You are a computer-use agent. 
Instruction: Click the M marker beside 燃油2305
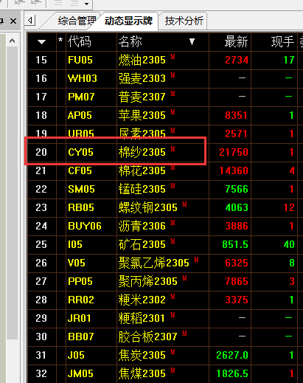(173, 57)
